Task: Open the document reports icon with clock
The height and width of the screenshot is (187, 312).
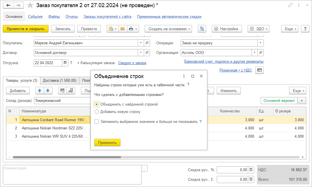Action: coord(113,29)
